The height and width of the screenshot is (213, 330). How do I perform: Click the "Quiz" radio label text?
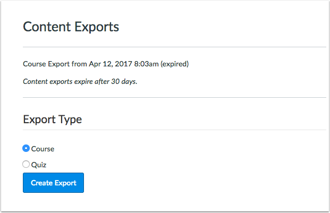pyautogui.click(x=39, y=165)
